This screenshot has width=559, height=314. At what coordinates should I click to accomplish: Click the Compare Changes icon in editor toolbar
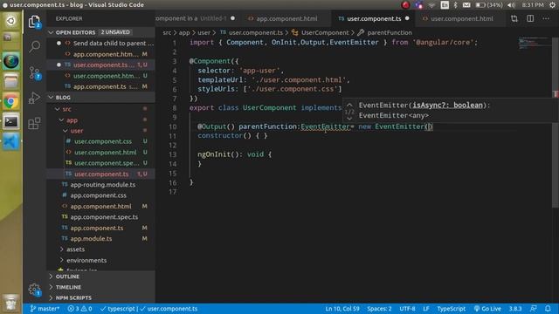pos(514,18)
